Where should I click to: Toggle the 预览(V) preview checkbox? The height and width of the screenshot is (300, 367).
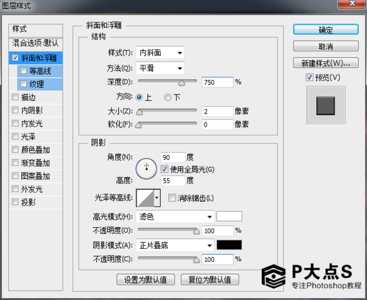[309, 77]
